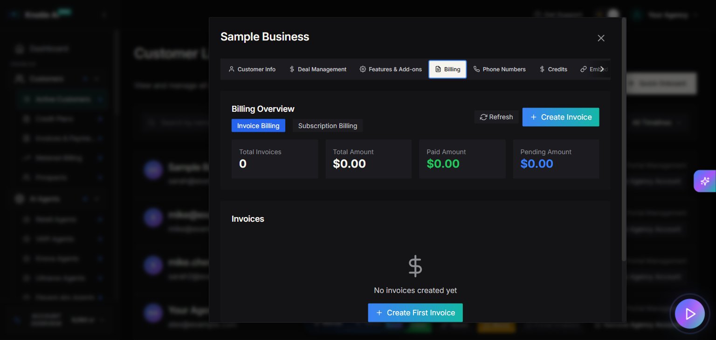Click the dialog's vertical scrollbar
This screenshot has height=340, width=716.
coord(624,140)
